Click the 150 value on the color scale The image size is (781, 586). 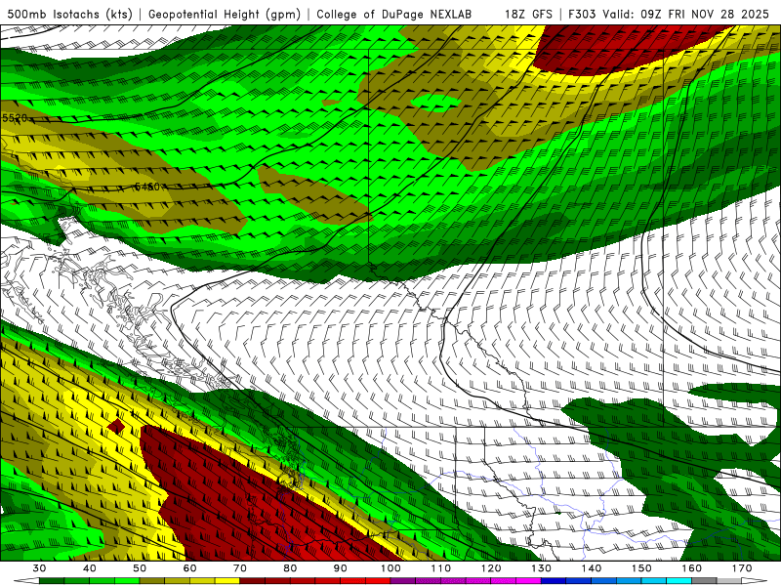pos(641,568)
